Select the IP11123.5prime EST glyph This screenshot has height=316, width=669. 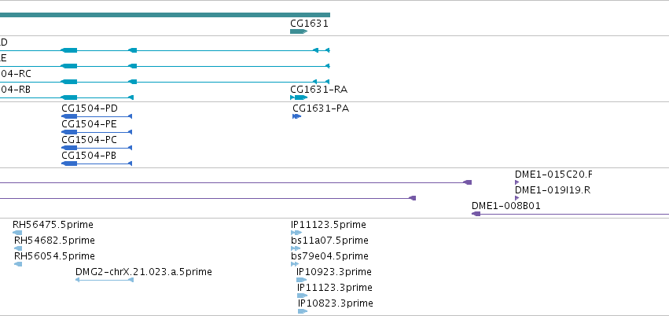[x=296, y=233]
